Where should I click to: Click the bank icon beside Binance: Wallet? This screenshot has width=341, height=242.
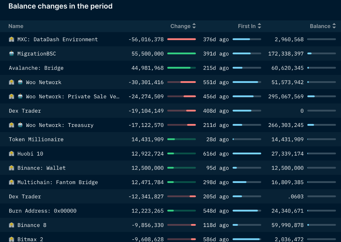click(12, 168)
